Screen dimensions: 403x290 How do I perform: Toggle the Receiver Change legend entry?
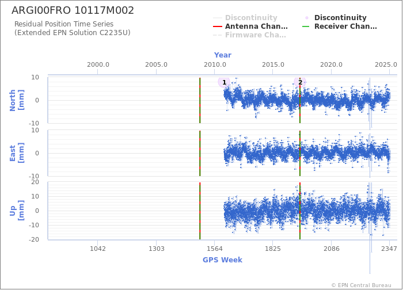point(340,26)
